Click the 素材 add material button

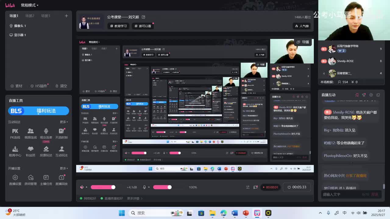16,86
